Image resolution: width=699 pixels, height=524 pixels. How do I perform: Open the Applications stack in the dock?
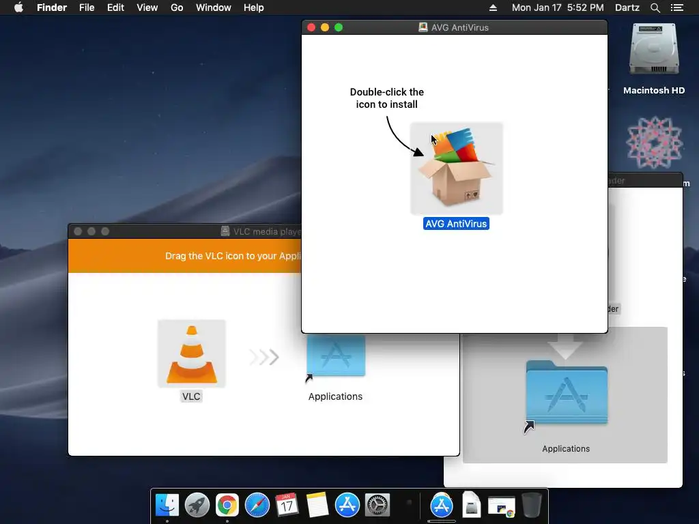[442, 505]
